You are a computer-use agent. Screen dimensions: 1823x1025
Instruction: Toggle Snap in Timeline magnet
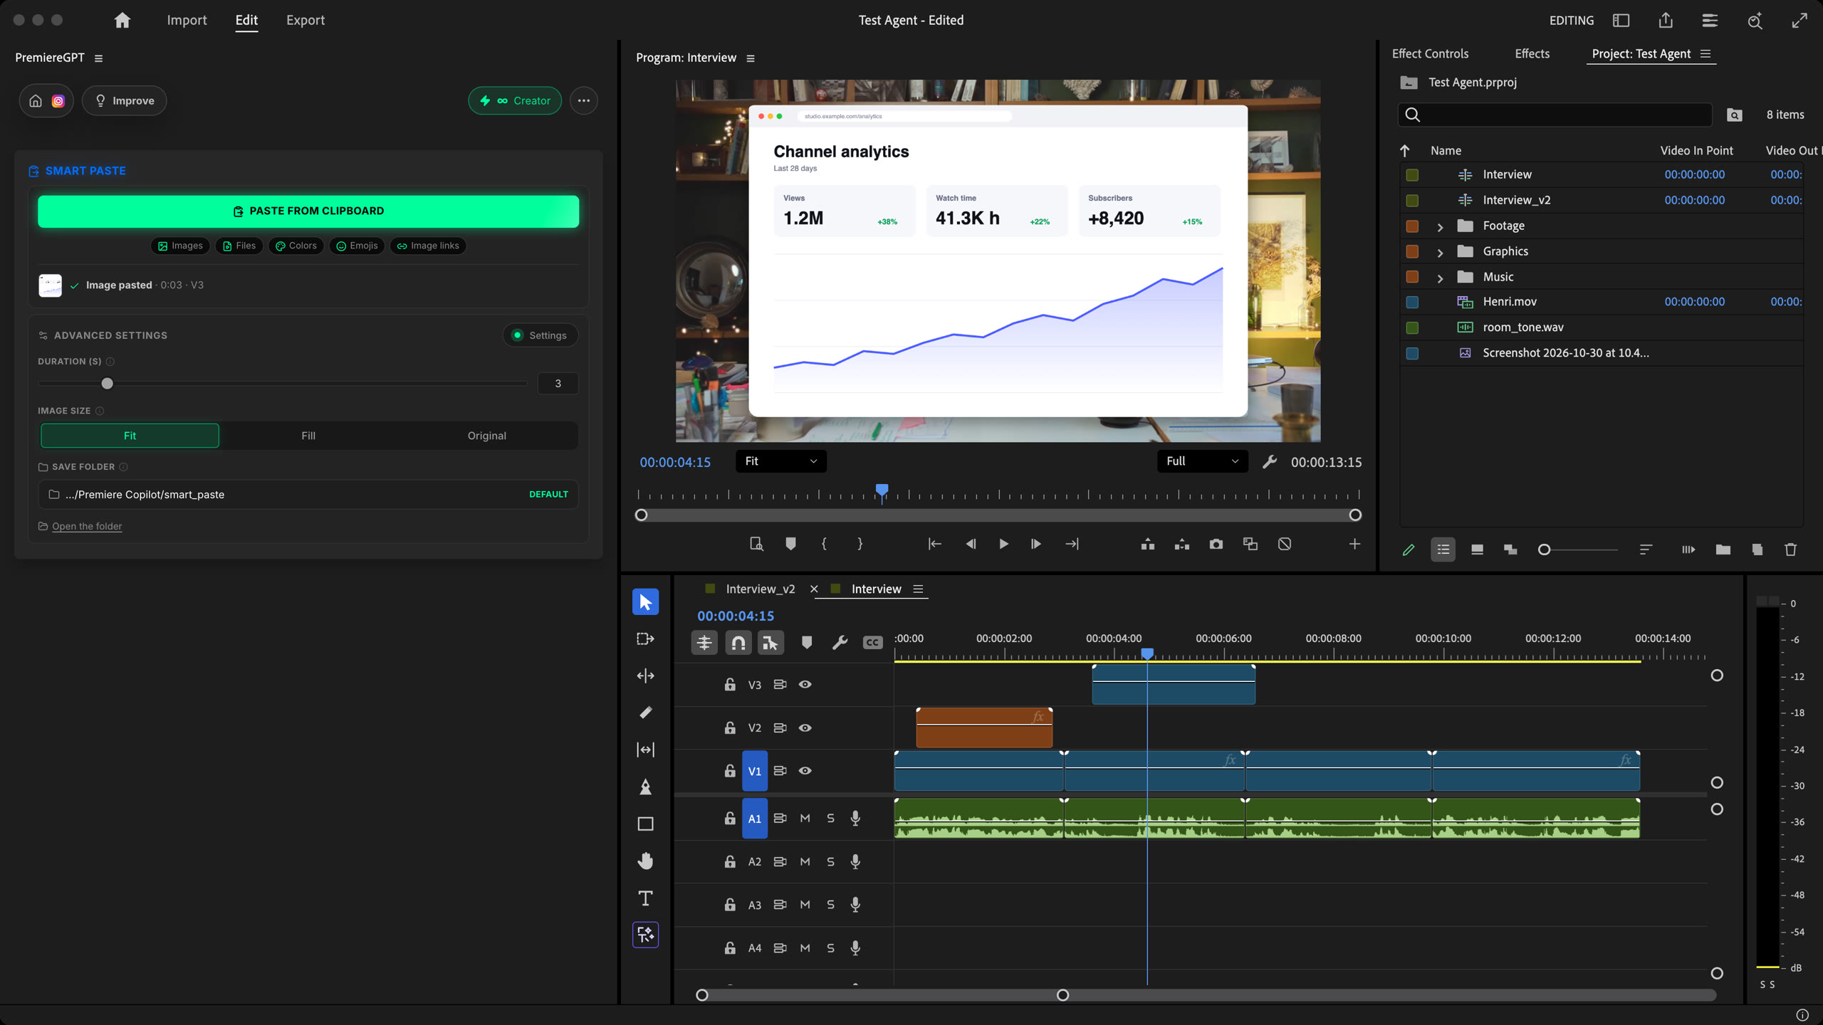tap(738, 643)
